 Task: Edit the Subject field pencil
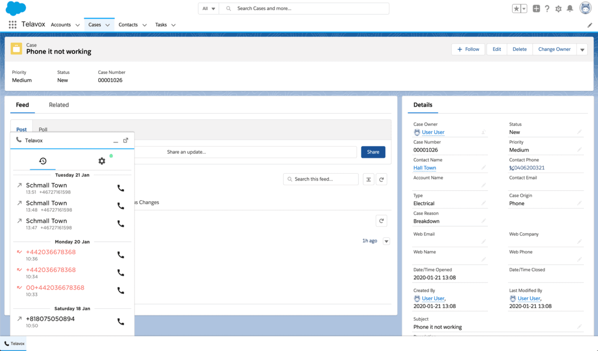point(579,327)
